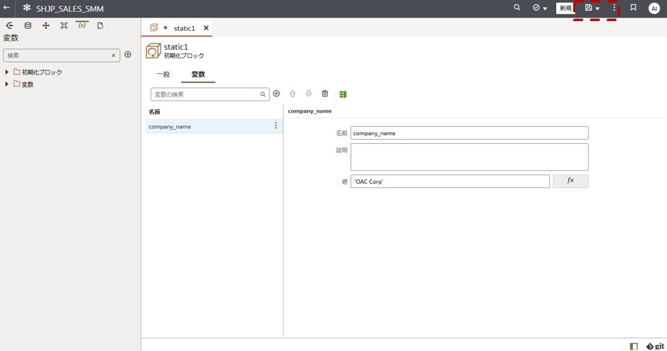
Task: Open the physical layer database icon
Action: [x=28, y=26]
